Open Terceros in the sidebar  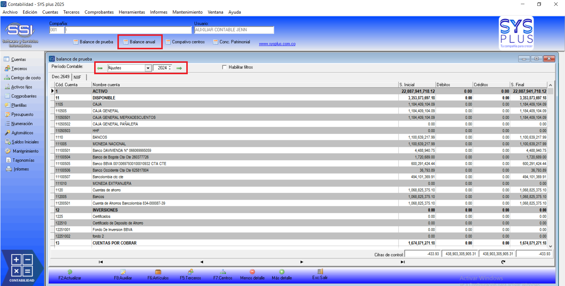[x=16, y=69]
